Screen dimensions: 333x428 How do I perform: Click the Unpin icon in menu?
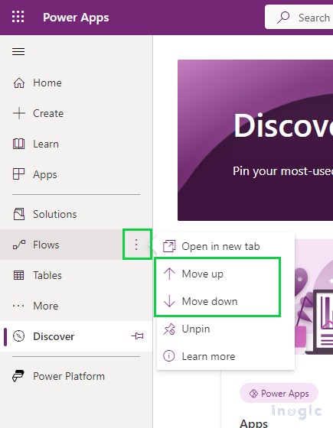click(169, 329)
